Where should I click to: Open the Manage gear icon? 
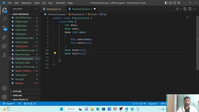(x=4, y=97)
